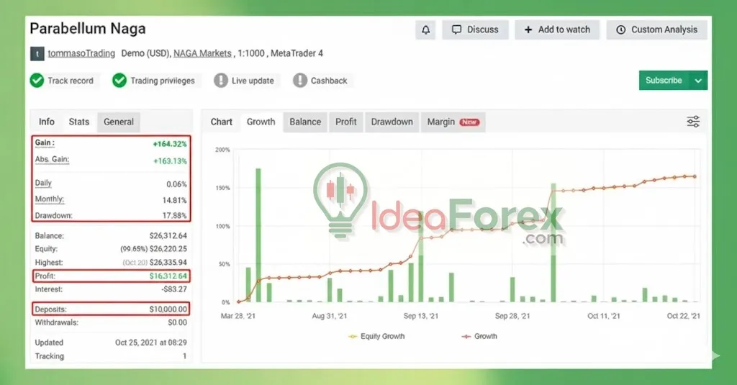The height and width of the screenshot is (385, 737).
Task: Click the Trading privileges verified checkmark
Action: 119,81
